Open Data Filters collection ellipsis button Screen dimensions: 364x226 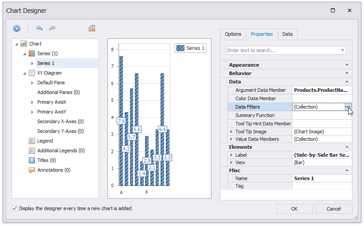coord(348,107)
